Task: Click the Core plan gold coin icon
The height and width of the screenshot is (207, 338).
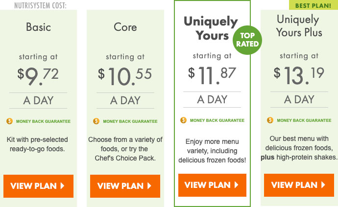Action: (x=96, y=121)
